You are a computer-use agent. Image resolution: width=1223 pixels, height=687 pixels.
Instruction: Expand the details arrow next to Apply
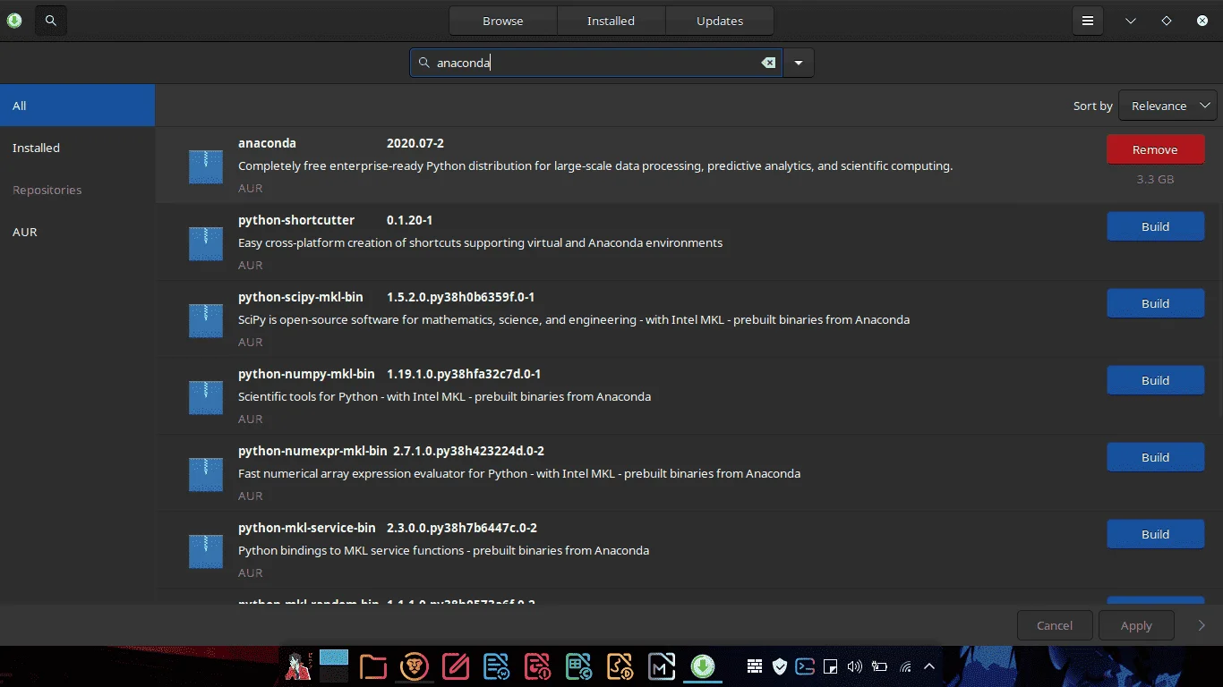click(x=1202, y=625)
